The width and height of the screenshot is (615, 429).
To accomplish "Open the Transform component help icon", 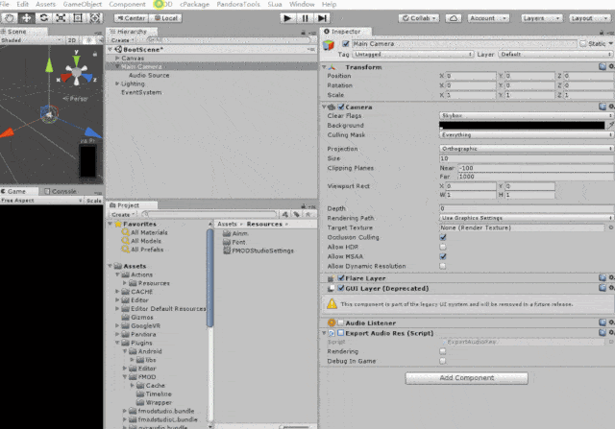I will pyautogui.click(x=602, y=67).
